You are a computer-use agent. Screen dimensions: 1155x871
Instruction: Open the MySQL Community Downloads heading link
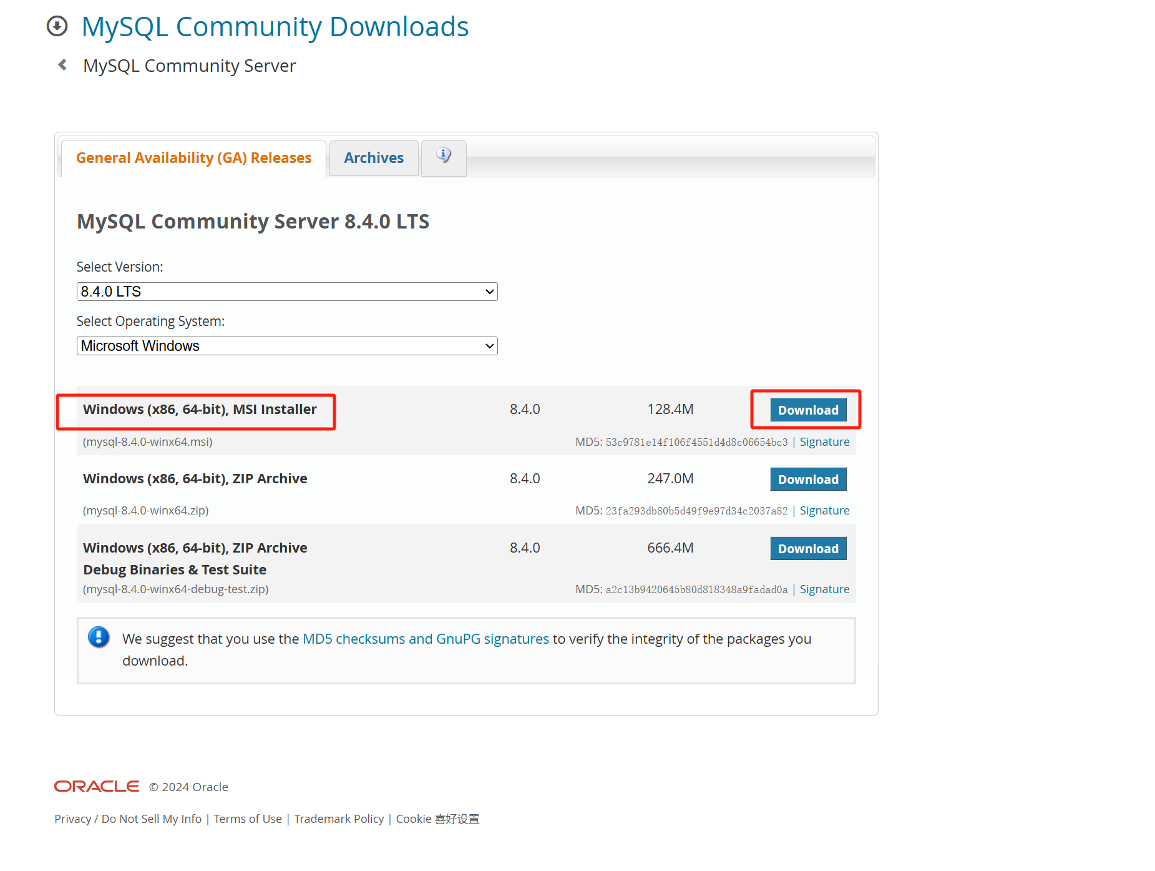[275, 27]
